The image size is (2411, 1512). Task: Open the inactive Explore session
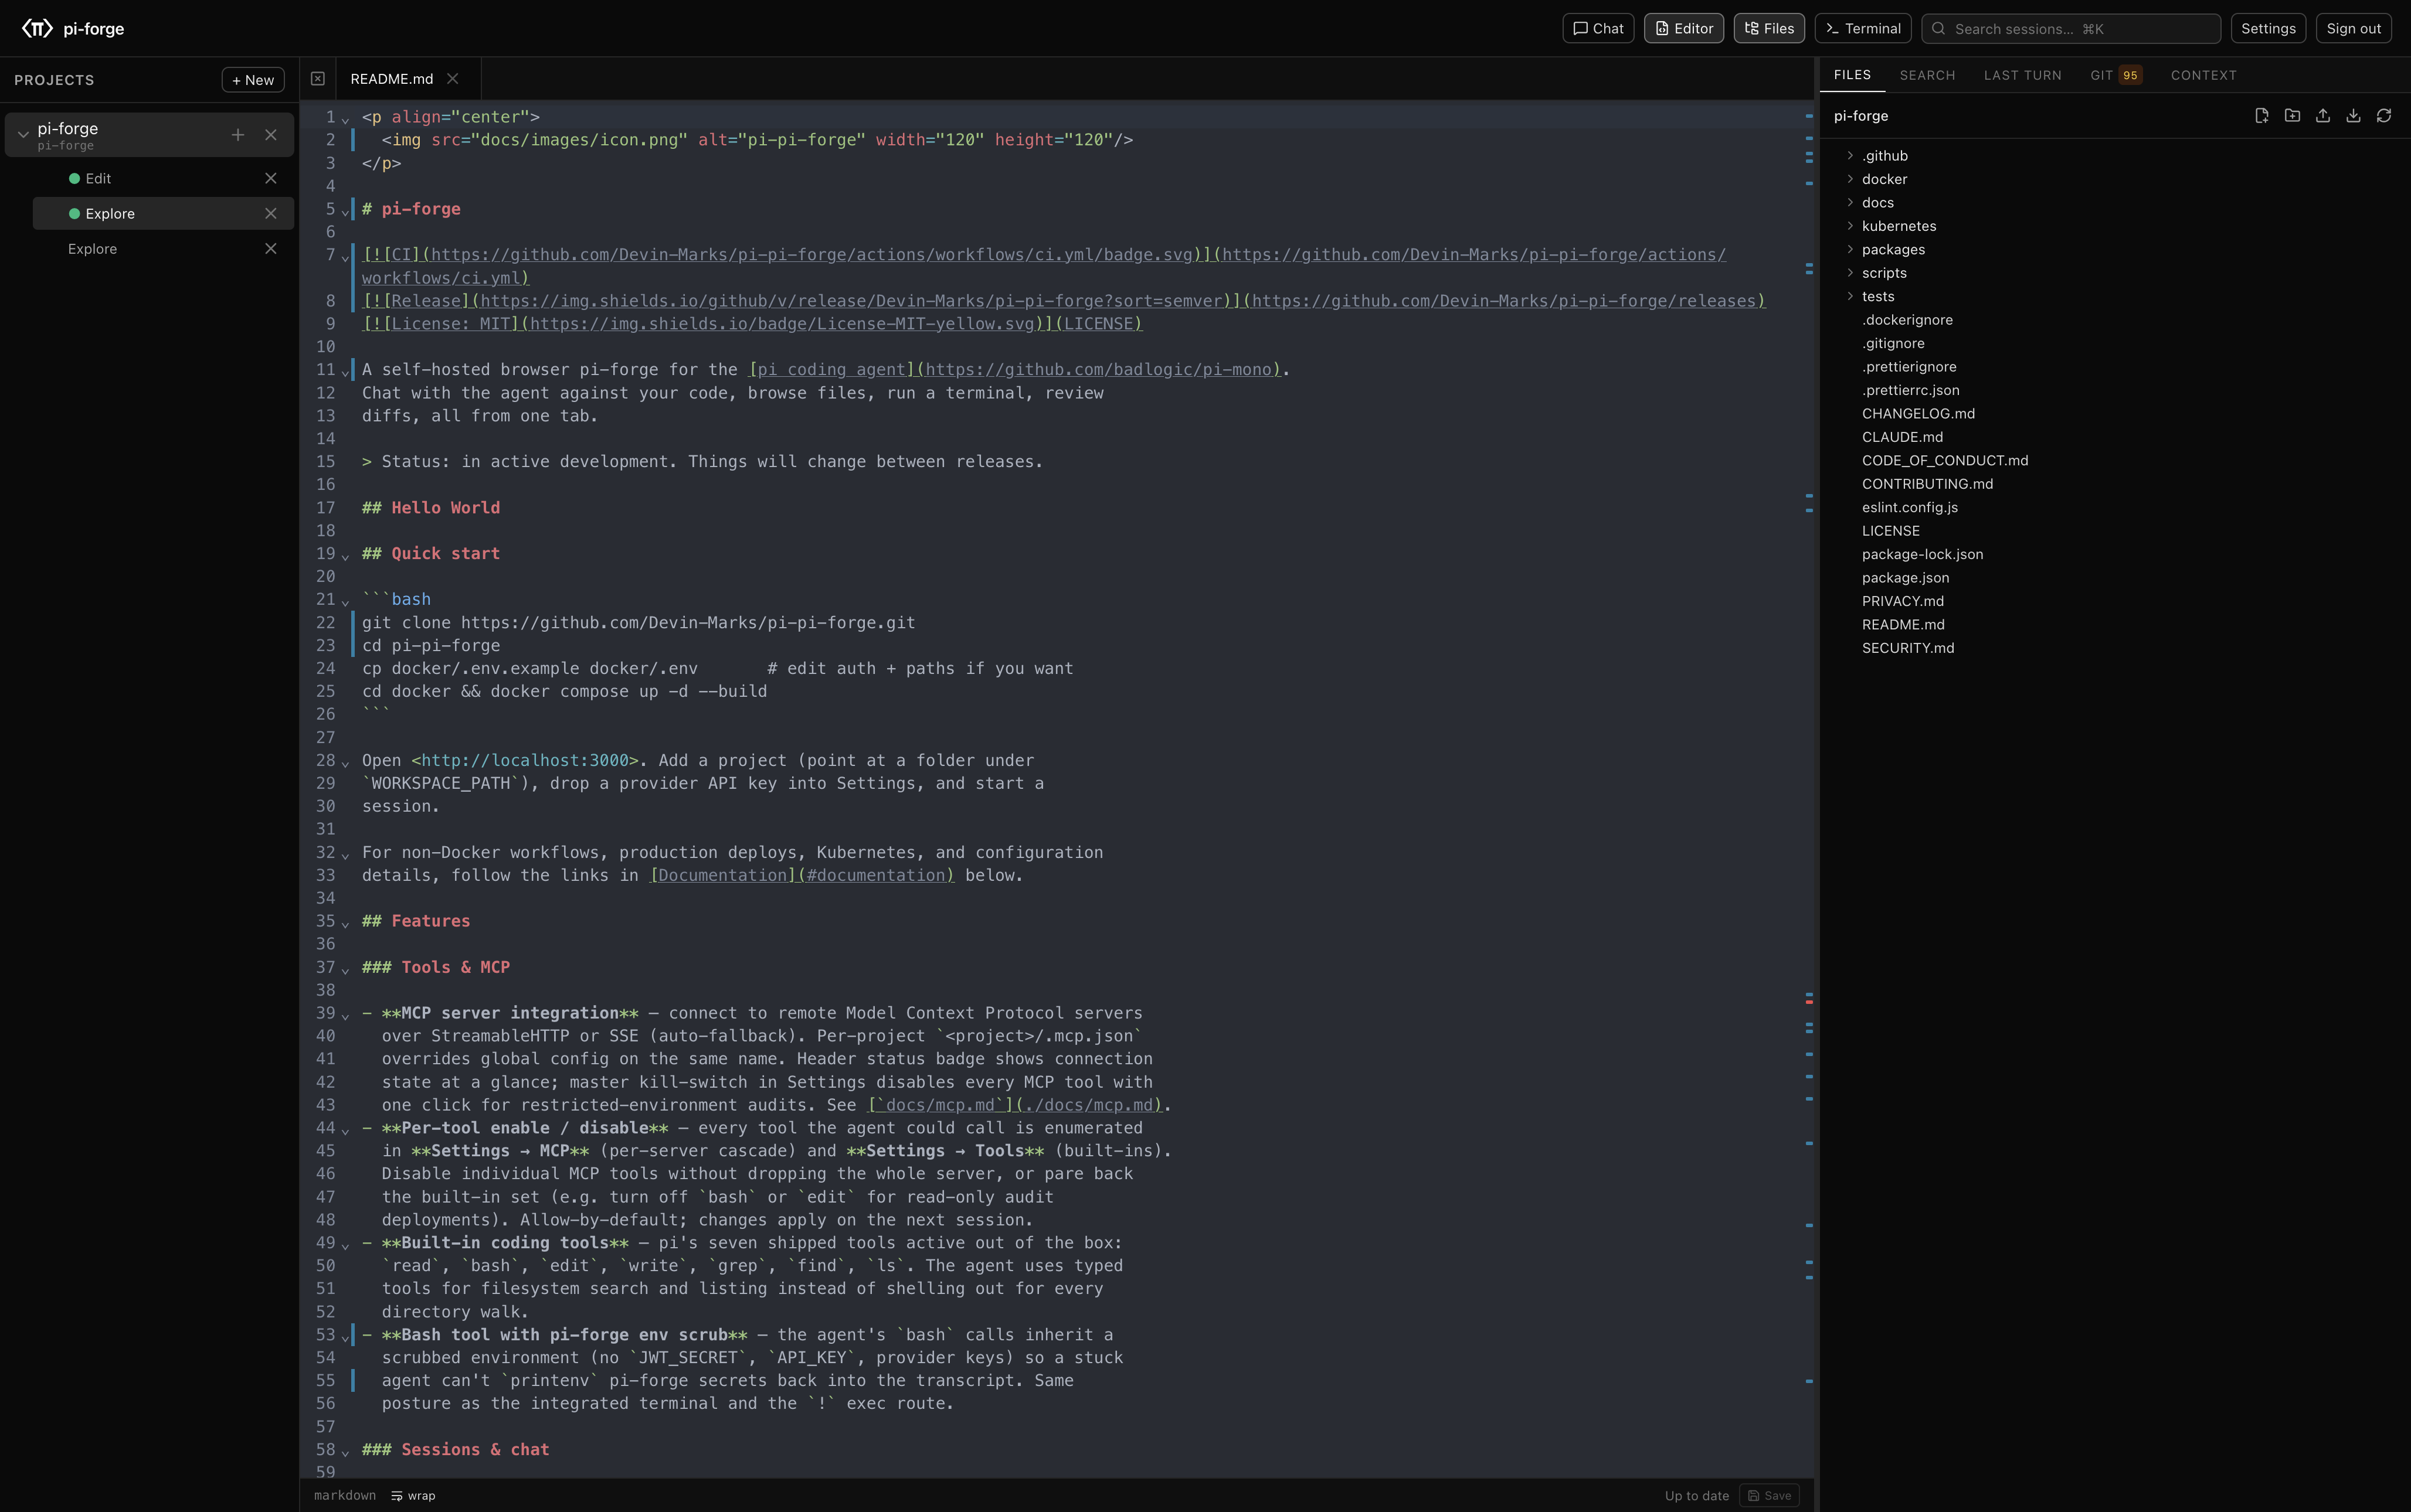click(x=92, y=249)
